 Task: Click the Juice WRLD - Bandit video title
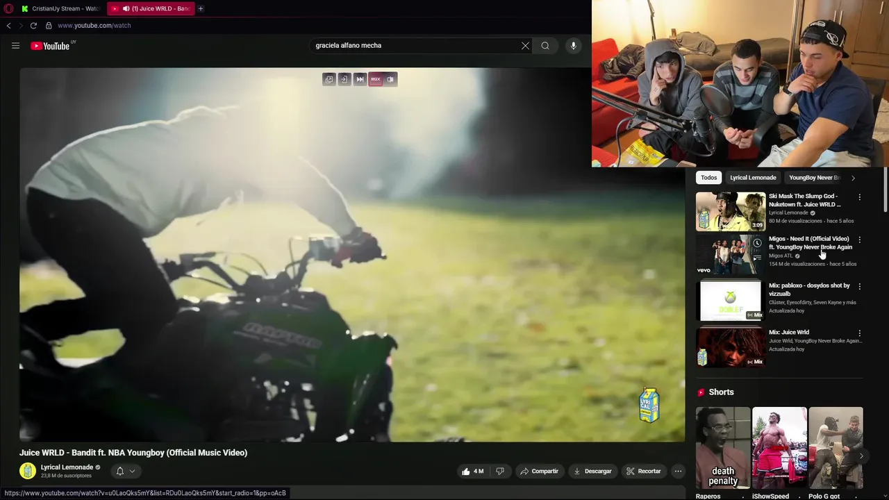(x=133, y=453)
